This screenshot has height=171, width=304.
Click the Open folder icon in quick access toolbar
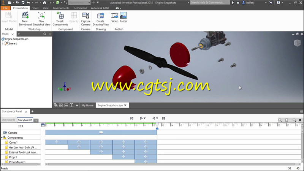click(x=17, y=3)
